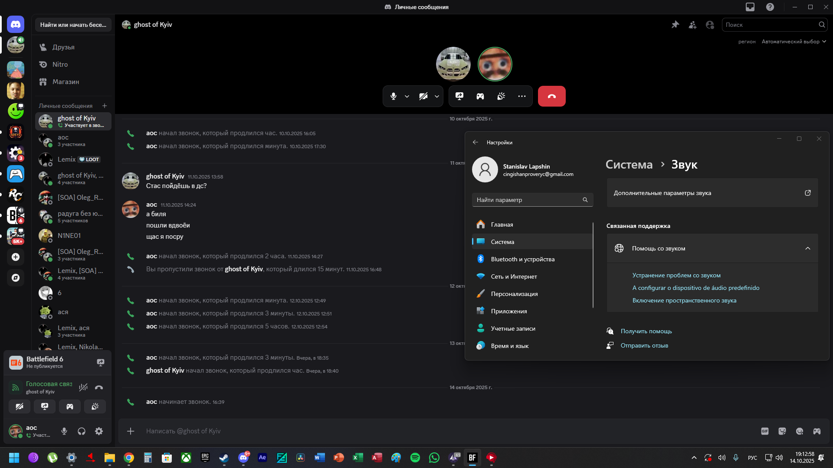Open microphone options dropdown arrow
This screenshot has height=468, width=833.
point(407,96)
